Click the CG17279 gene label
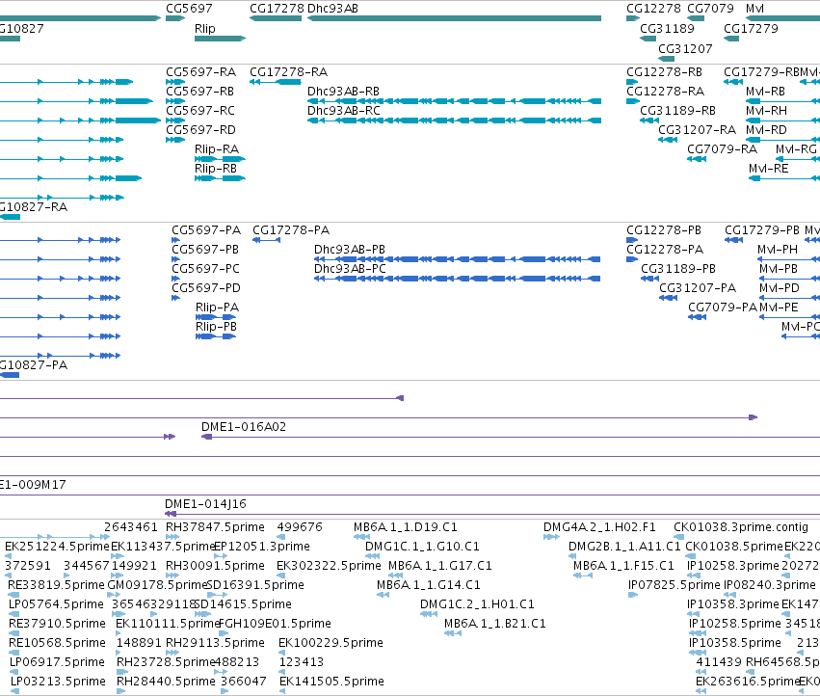Viewport: 820px width, 696px height. point(751,29)
